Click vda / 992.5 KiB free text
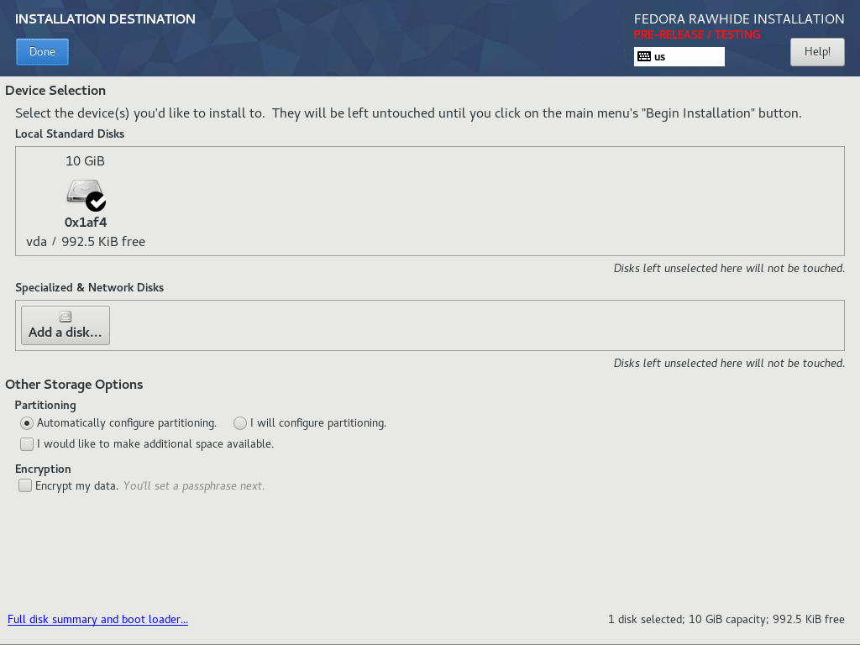 [x=86, y=242]
